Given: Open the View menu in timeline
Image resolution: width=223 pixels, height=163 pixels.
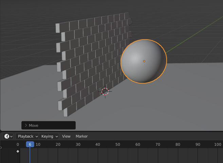Looking at the screenshot, I should [66, 136].
